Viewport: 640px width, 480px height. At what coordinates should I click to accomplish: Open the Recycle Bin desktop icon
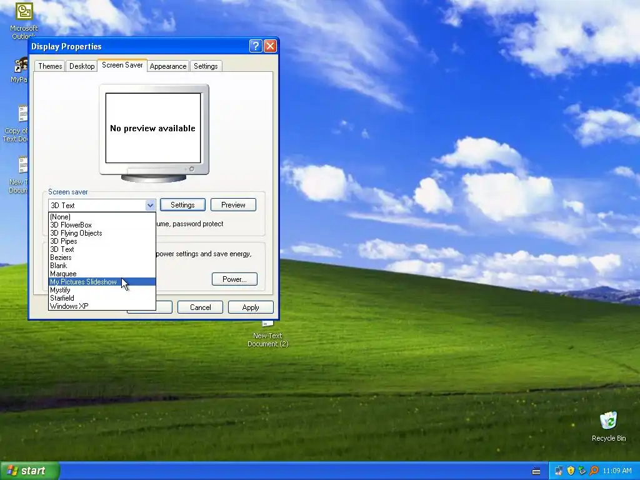(608, 426)
